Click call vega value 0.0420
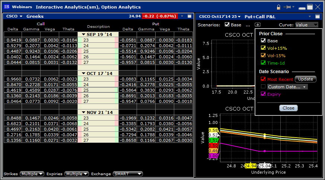Viewport: 325px width, 180px height. pyautogui.click(x=51, y=129)
